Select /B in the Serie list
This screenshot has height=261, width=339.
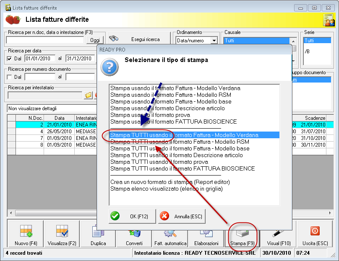pyautogui.click(x=317, y=52)
